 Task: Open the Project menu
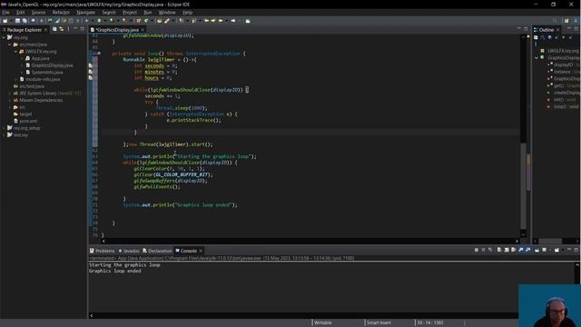coord(130,12)
